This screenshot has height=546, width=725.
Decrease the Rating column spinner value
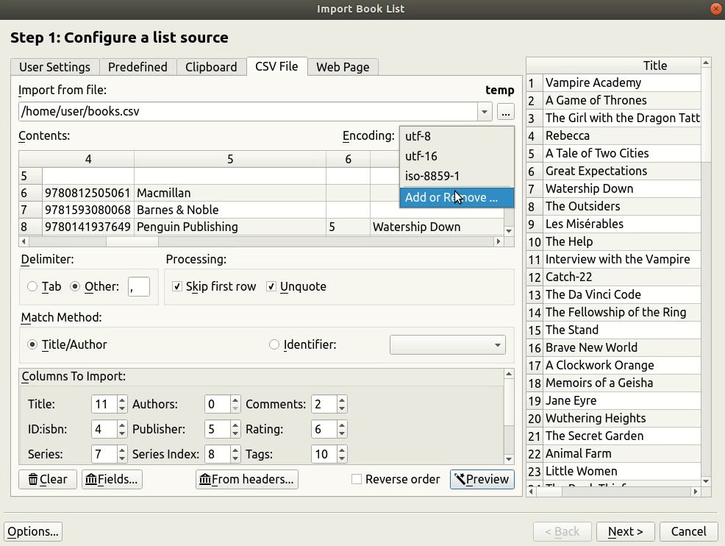[x=342, y=433]
